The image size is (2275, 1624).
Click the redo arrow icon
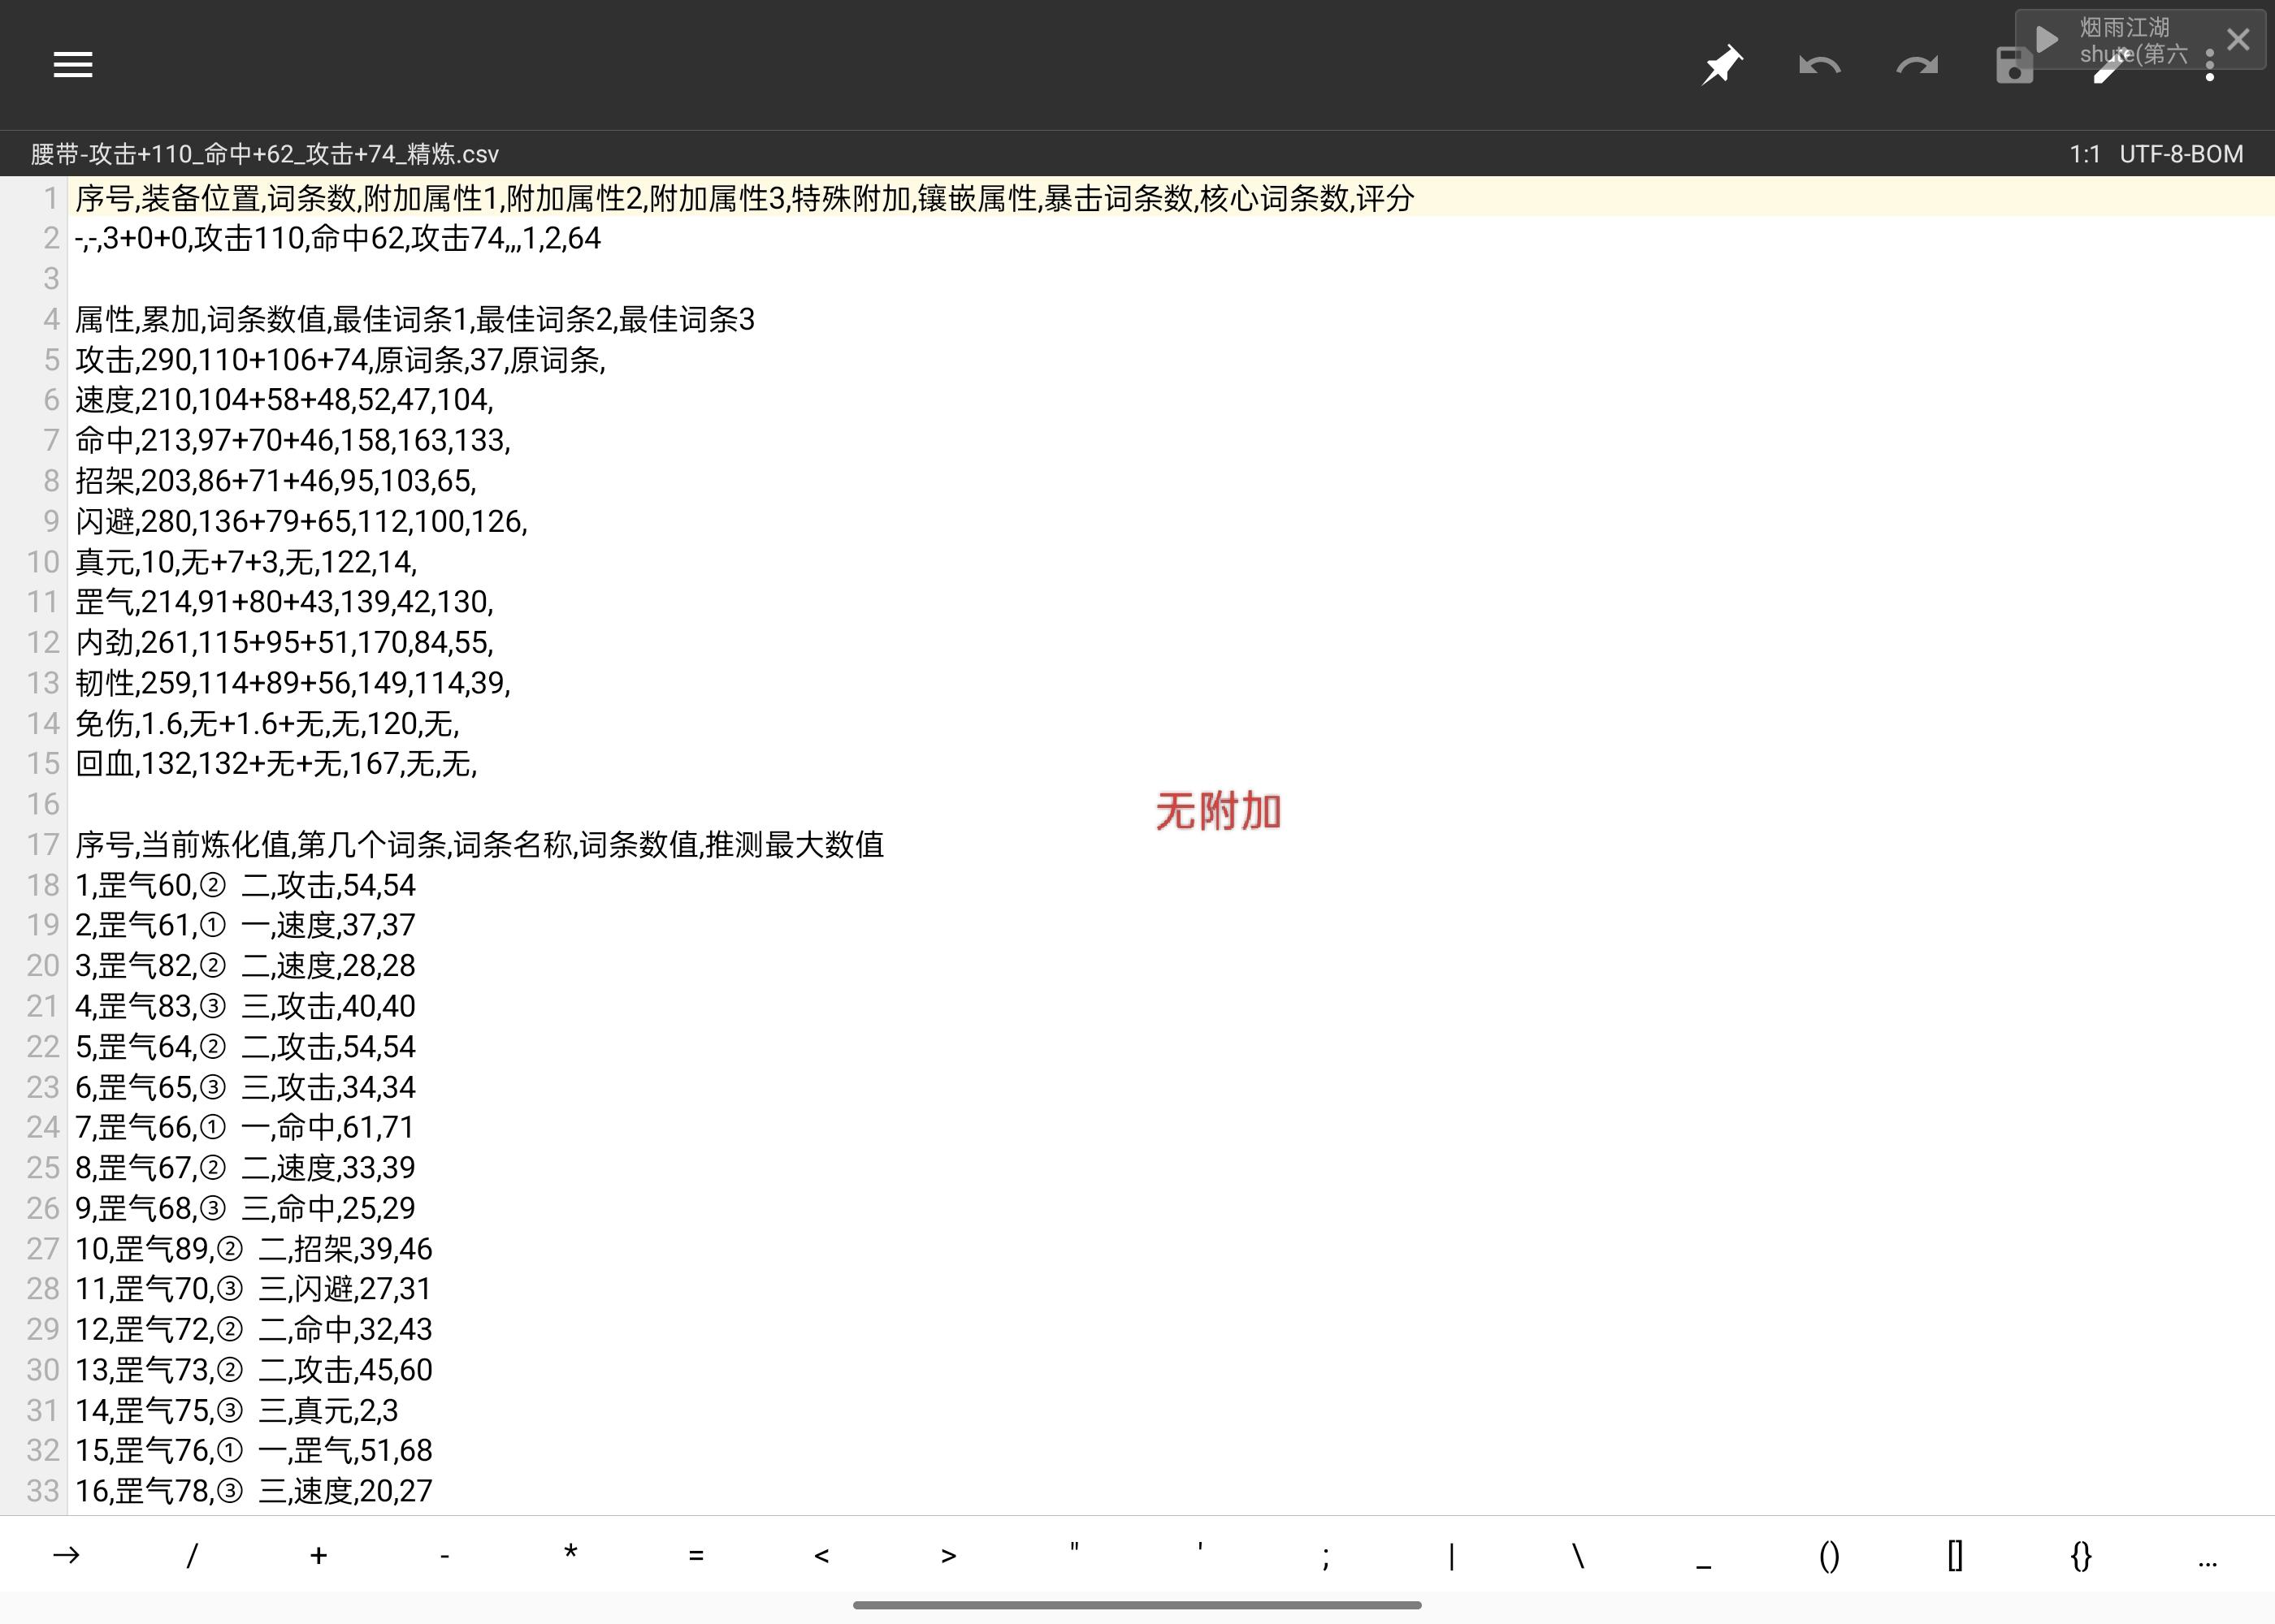(x=1916, y=66)
